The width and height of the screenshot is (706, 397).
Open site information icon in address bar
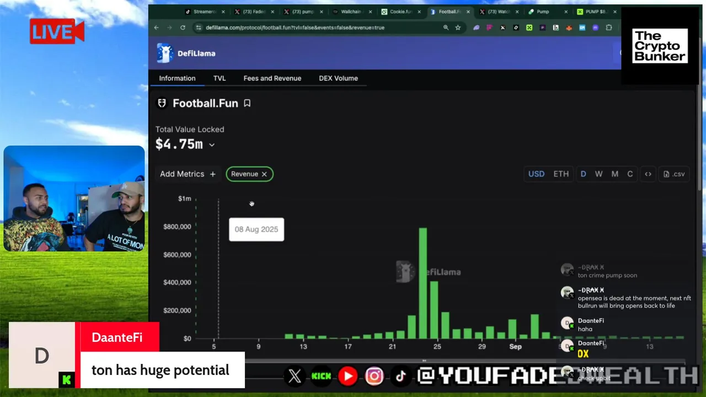(x=199, y=28)
